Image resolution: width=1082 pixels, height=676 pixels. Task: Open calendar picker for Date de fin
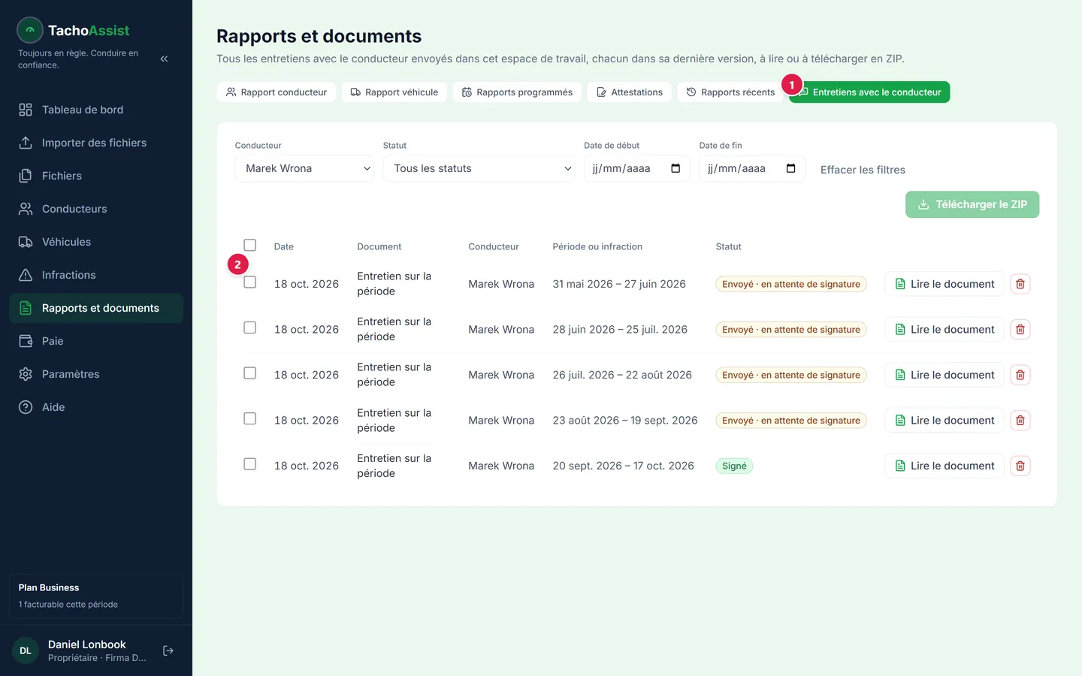coord(790,168)
